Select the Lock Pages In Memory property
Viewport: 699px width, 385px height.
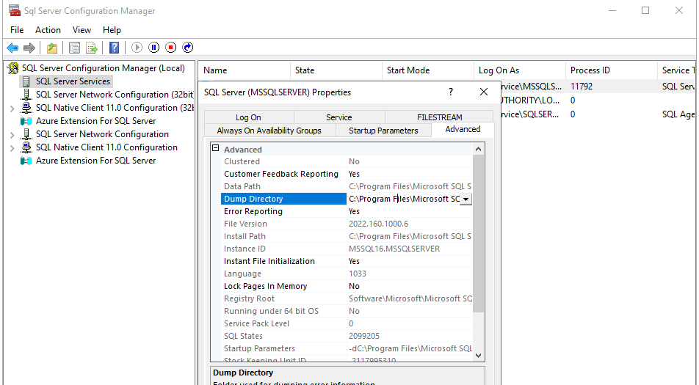[347, 286]
